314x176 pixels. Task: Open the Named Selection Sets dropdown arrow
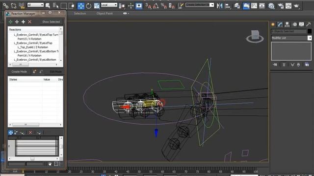[211, 5]
